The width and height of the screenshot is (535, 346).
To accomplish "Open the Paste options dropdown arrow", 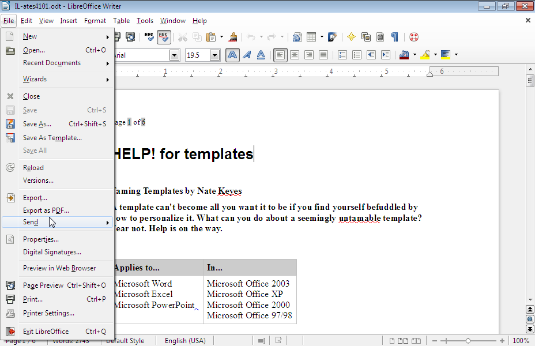I will pos(221,37).
